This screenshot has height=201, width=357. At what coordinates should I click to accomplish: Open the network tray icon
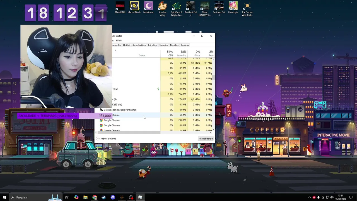[327, 197]
